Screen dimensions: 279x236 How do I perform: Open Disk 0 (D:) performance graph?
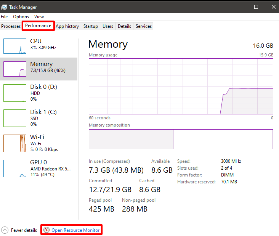(x=15, y=93)
